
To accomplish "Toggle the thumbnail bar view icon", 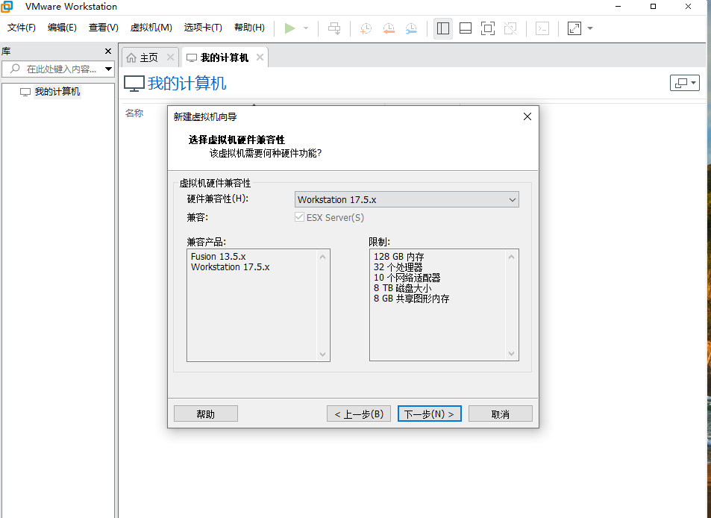I will tap(466, 28).
